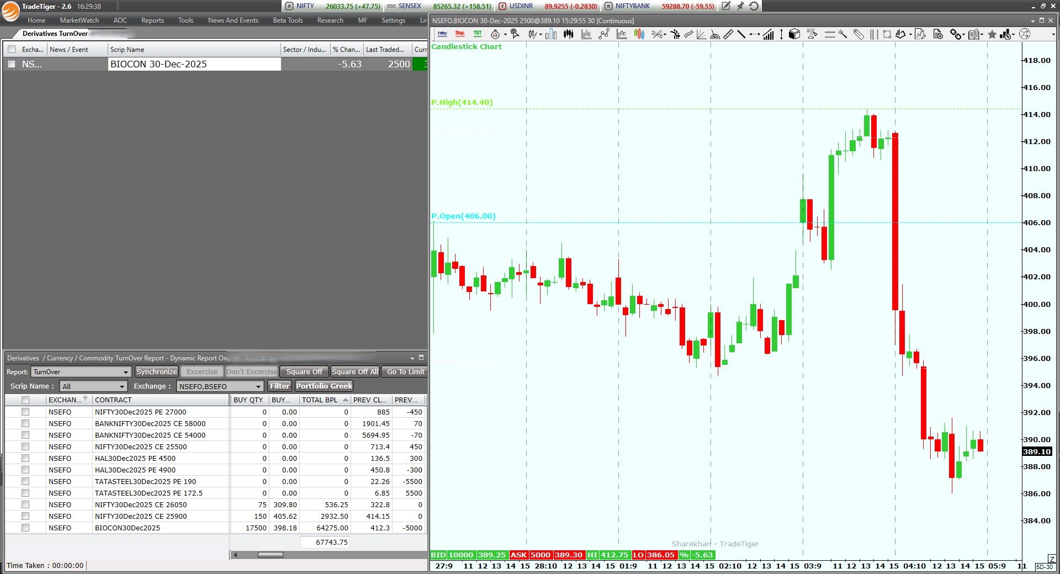Click the star favorites icon in chart toolbar
Screen dimensions: 1060x574
(992, 35)
